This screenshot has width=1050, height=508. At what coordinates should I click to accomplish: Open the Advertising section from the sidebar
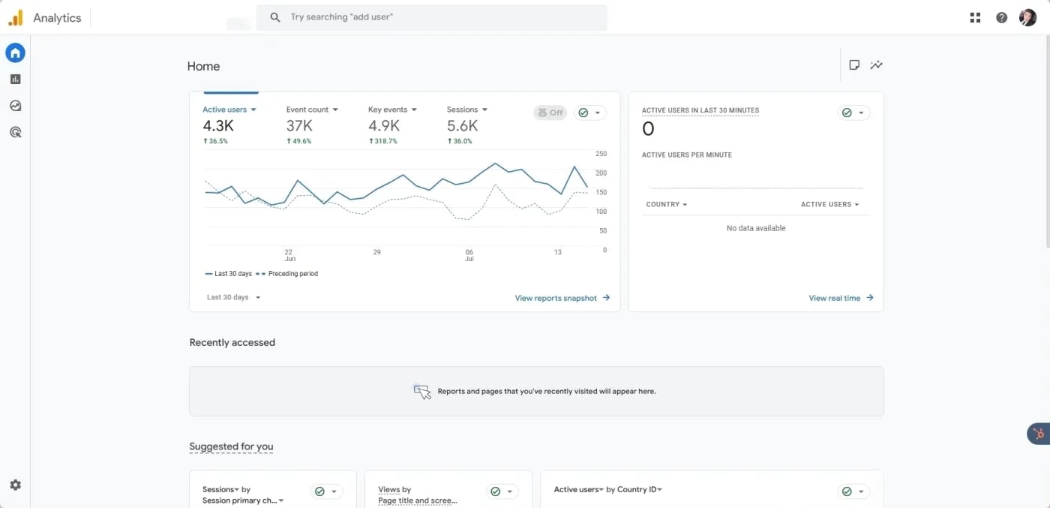[15, 131]
